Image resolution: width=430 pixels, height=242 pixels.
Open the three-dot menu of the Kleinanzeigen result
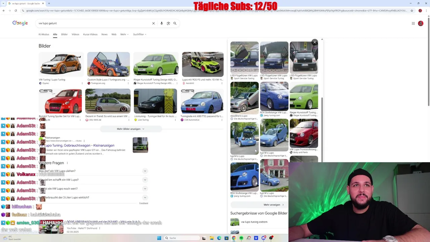pyautogui.click(x=84, y=141)
